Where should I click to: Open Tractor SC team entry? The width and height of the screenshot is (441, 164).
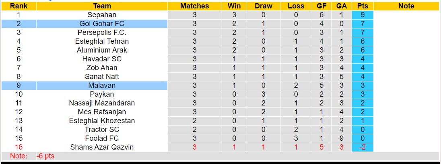click(102, 130)
